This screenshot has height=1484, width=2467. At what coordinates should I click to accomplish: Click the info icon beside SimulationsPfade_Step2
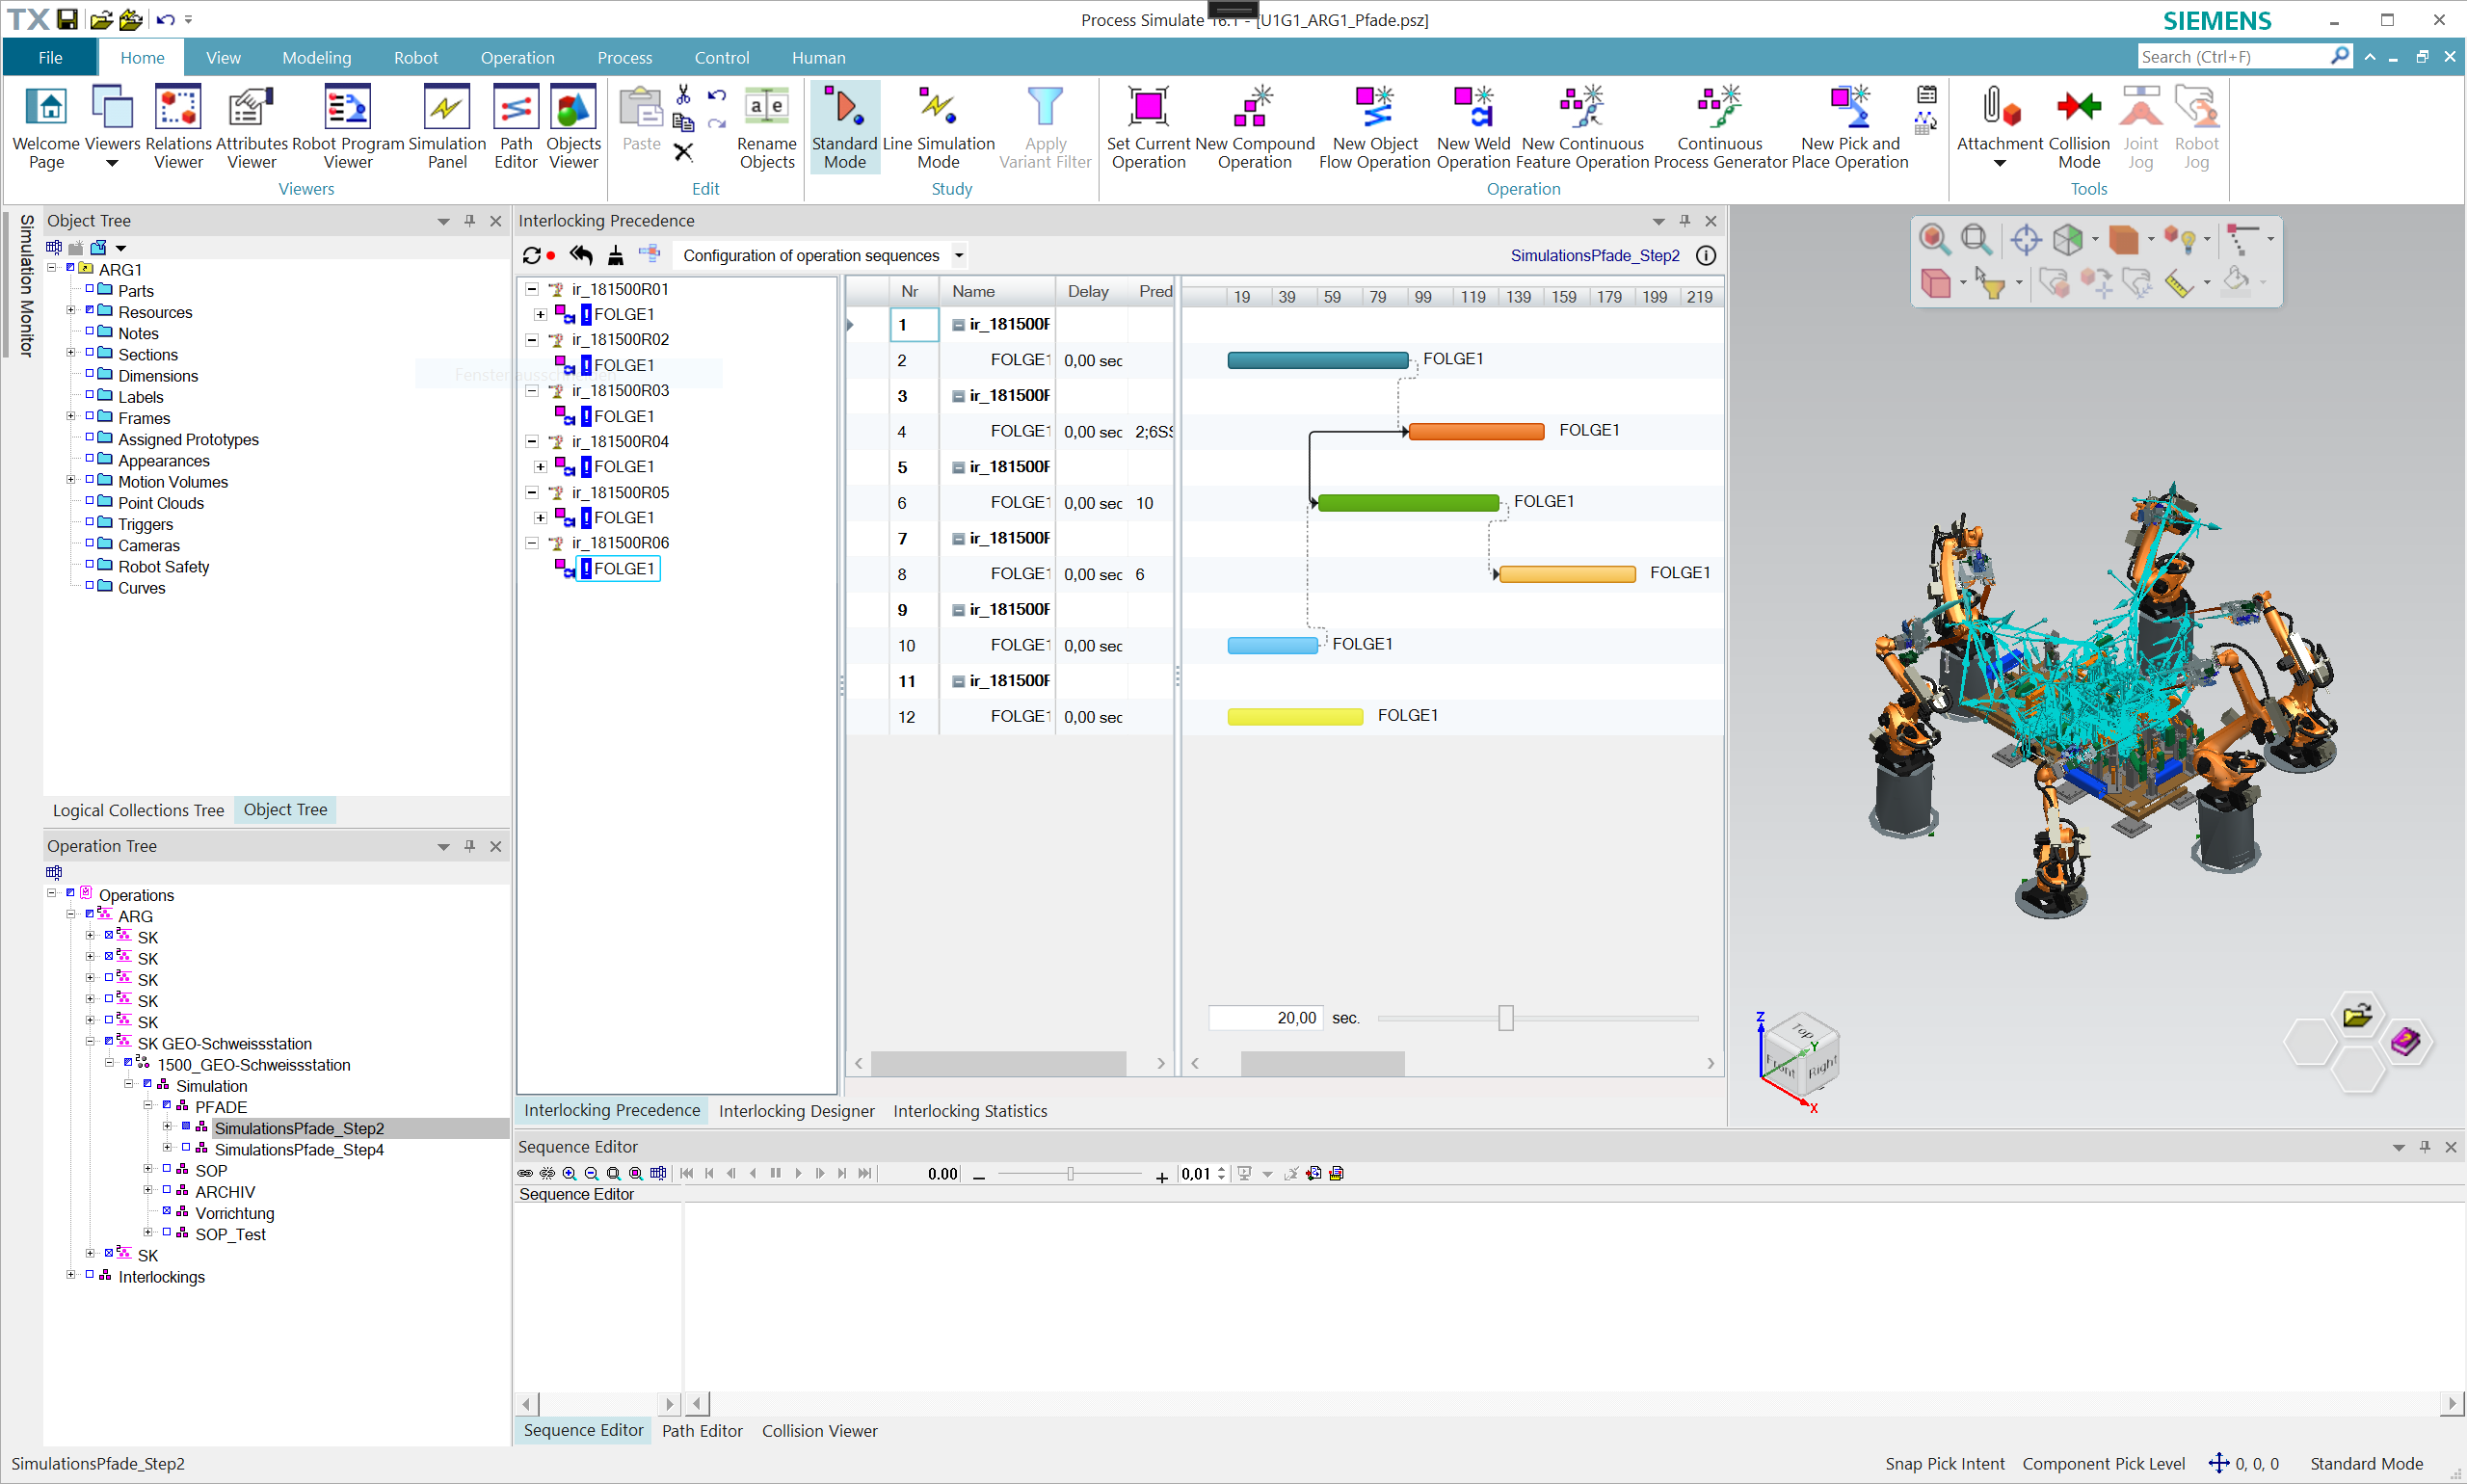(x=1706, y=256)
